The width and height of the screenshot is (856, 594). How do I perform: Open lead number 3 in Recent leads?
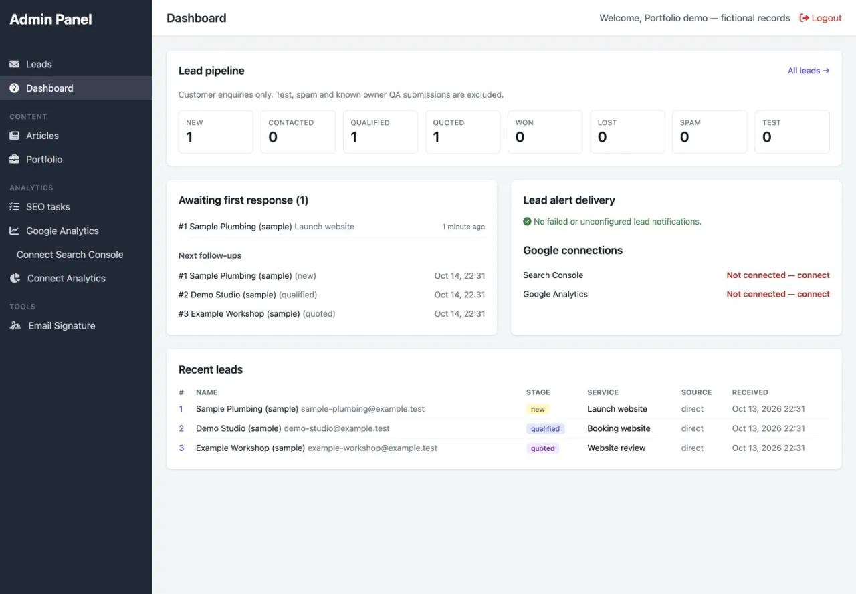point(181,448)
